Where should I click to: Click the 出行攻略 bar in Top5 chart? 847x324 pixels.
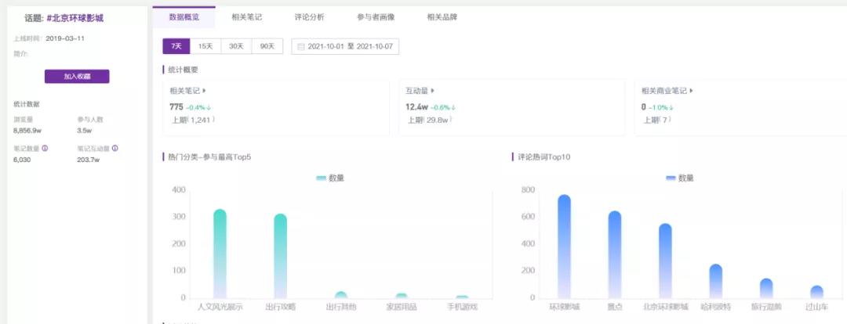coord(280,256)
